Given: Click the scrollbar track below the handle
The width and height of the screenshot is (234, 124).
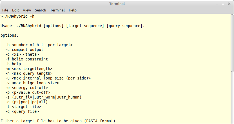Looking at the screenshot, I should coord(232,98).
